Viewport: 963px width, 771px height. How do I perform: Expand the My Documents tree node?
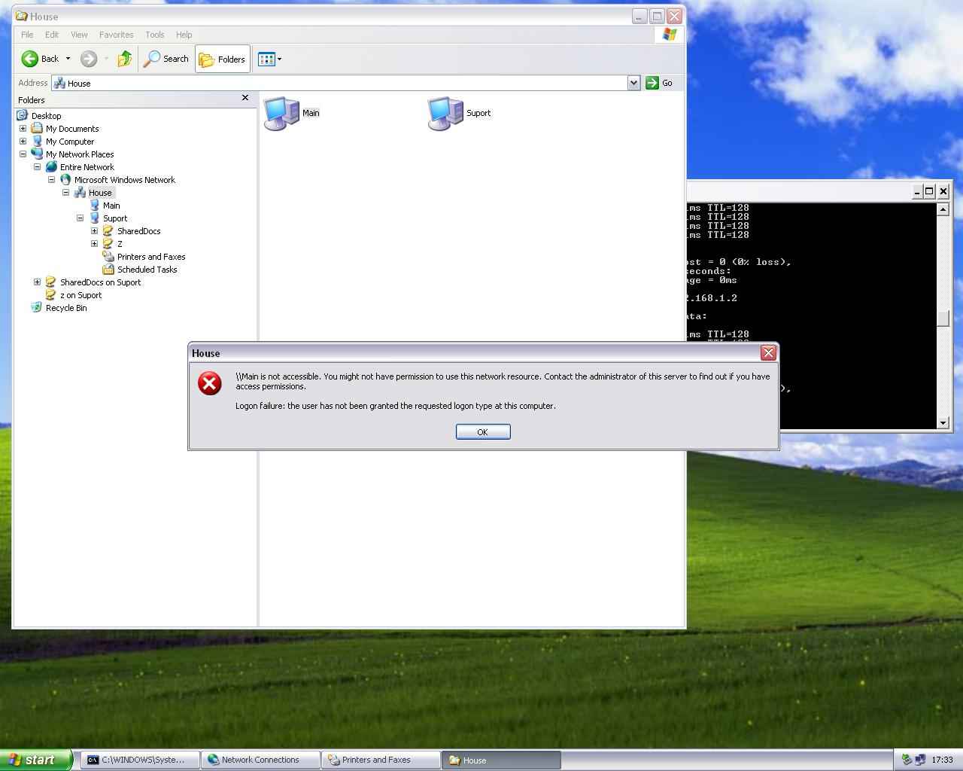(23, 129)
